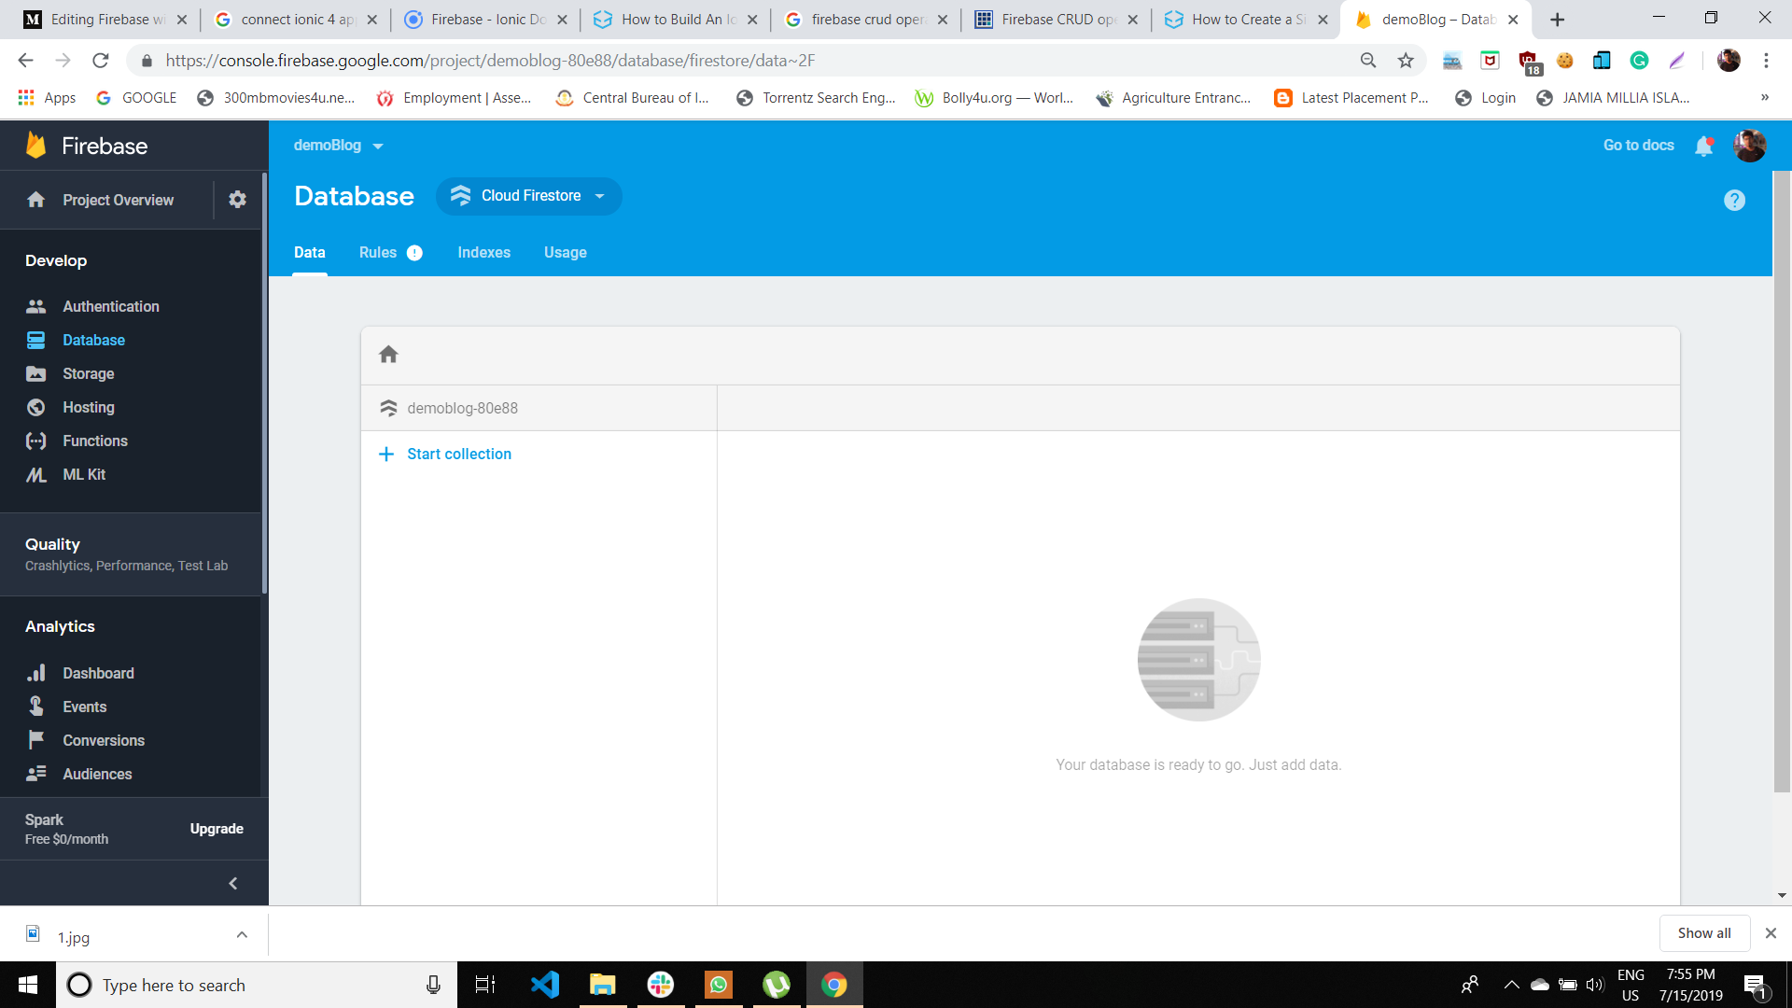Open Authentication in the sidebar

coord(110,306)
